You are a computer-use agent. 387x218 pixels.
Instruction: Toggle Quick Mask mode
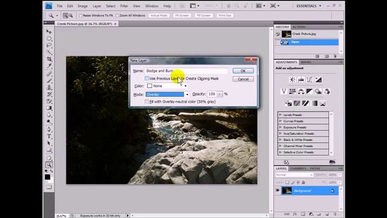point(49,187)
